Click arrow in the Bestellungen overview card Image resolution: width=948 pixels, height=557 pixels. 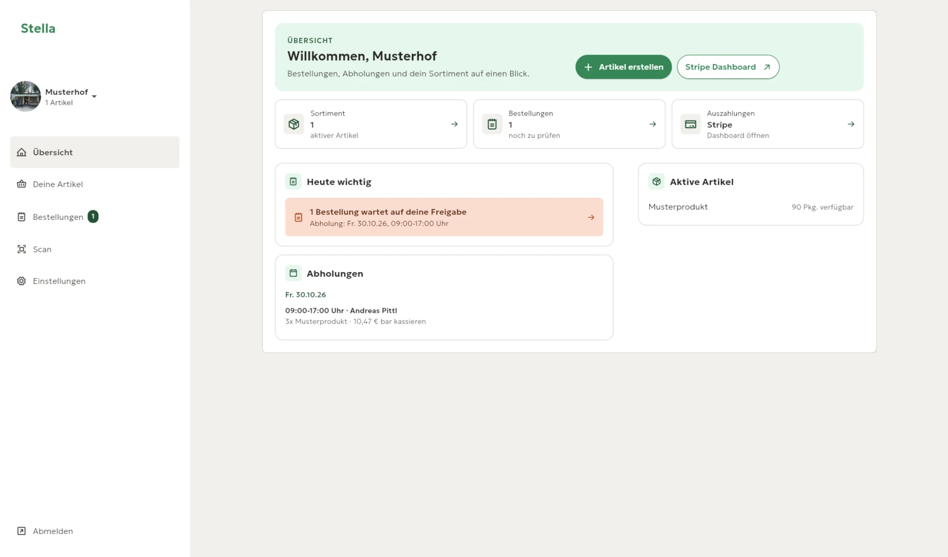[653, 124]
